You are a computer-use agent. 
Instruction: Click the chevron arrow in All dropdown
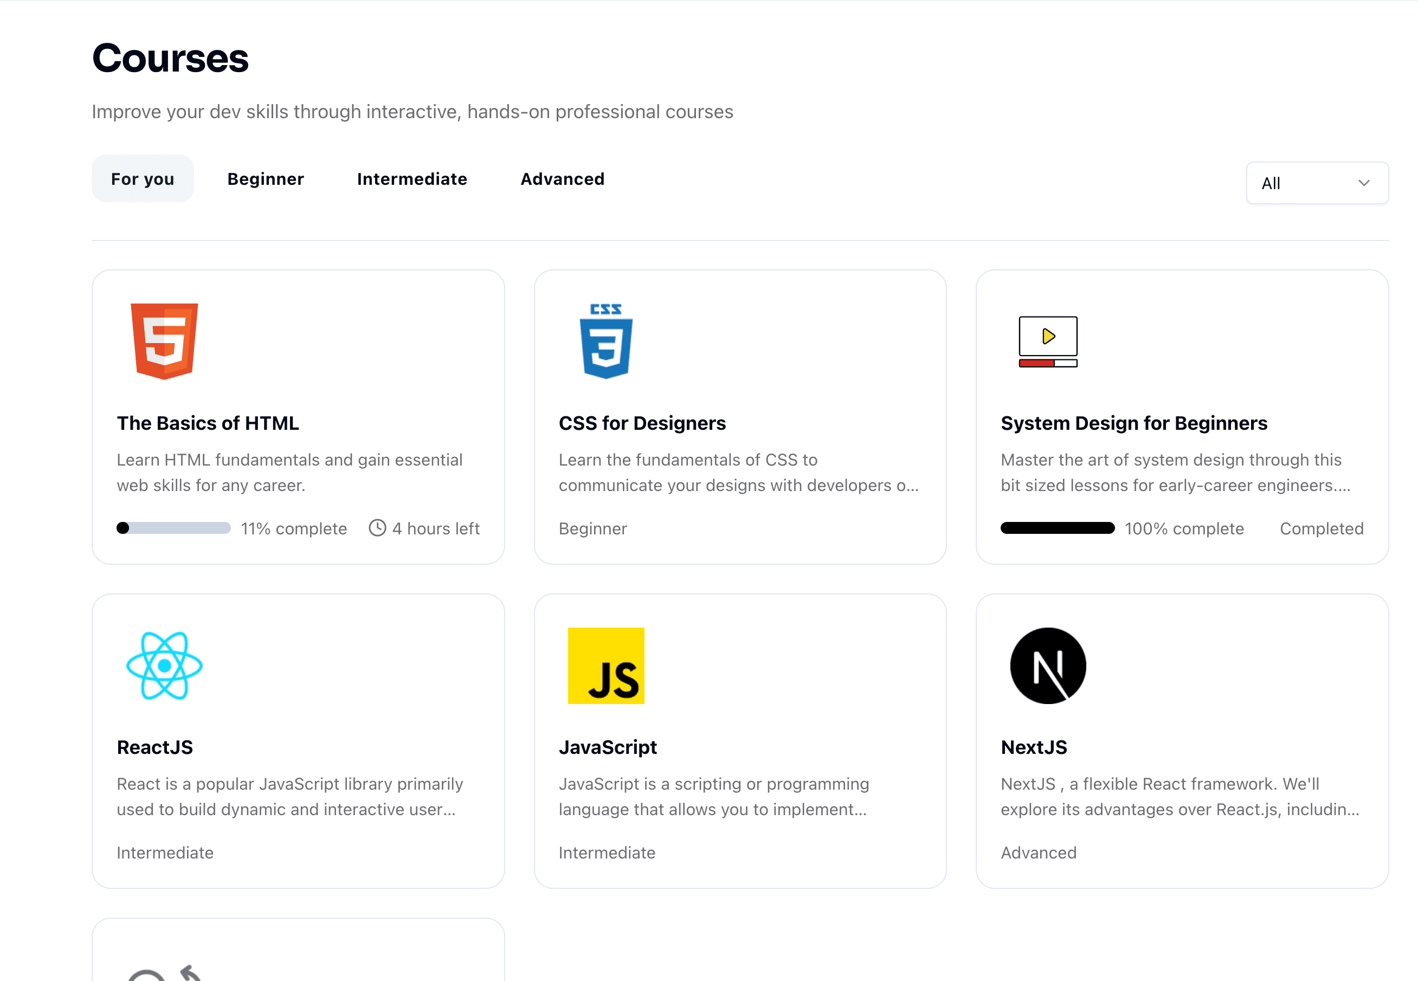tap(1364, 183)
